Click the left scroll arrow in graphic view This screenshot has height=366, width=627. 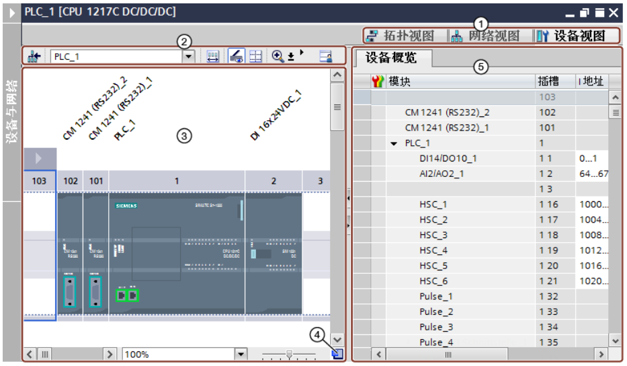pos(30,354)
